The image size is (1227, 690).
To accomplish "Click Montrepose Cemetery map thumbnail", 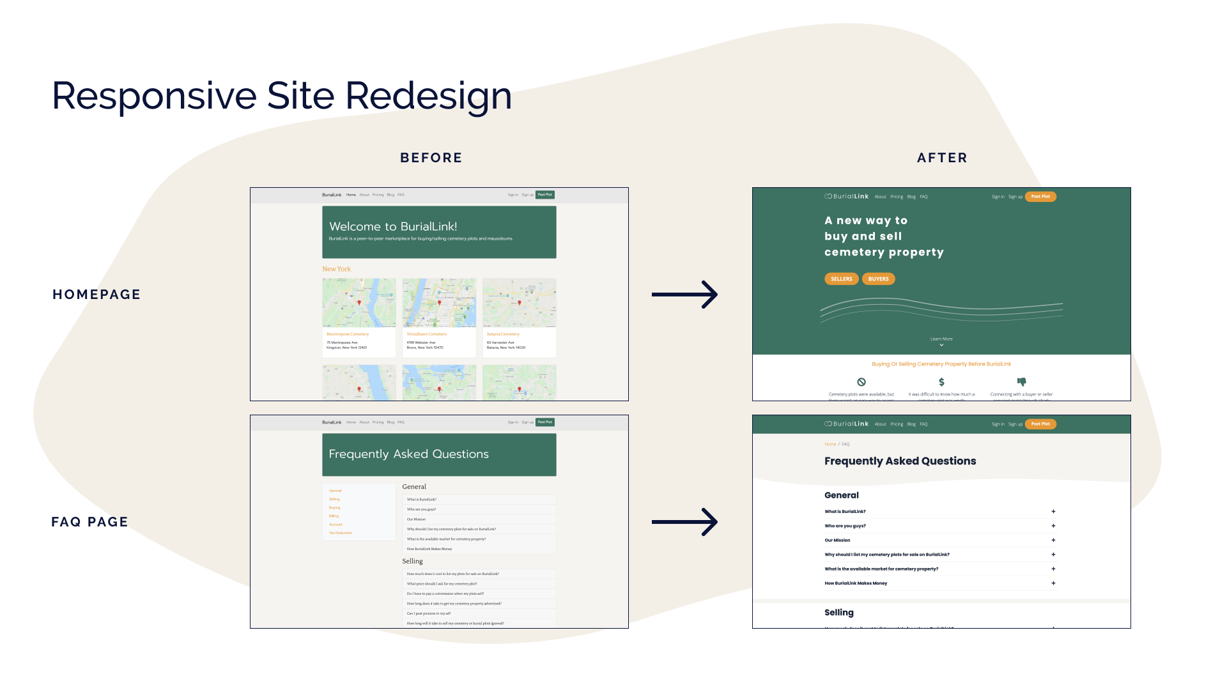I will coord(359,303).
